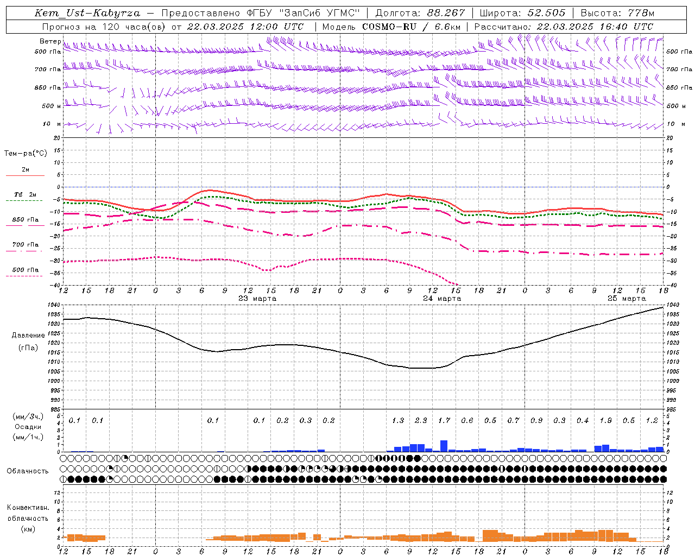Click the 25 марта date label
Screen dimensions: 695x556
pyautogui.click(x=627, y=299)
